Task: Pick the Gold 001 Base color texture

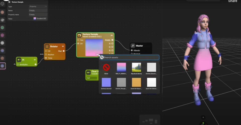Action: pos(136,82)
